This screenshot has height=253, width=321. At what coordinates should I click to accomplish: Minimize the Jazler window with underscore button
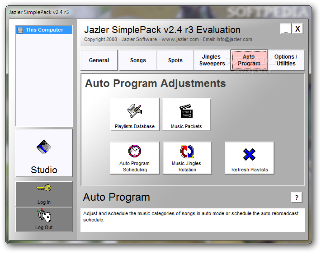286,29
